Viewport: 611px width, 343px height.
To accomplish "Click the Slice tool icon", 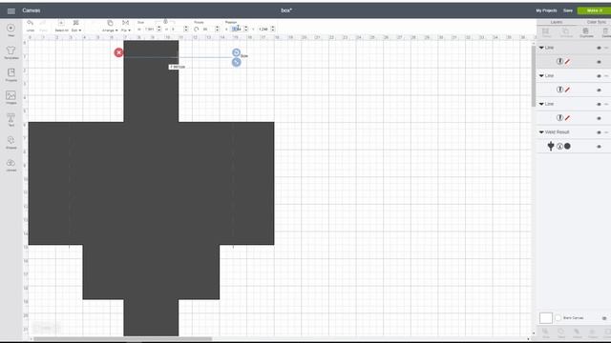I will pyautogui.click(x=545, y=333).
